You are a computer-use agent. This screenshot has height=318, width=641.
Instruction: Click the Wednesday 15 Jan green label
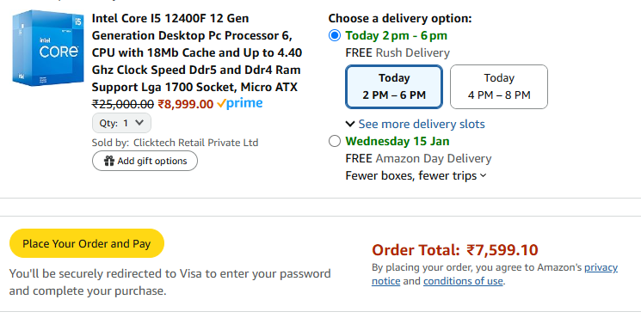tap(398, 141)
